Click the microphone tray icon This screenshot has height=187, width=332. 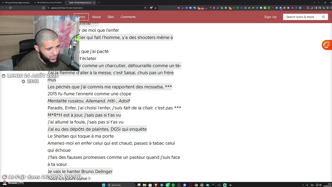[307, 185]
